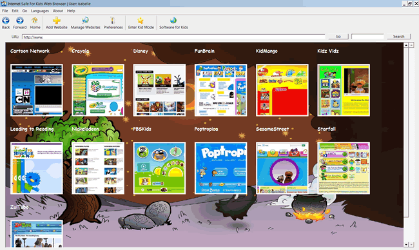This screenshot has width=419, height=250.
Task: Click the PBSKids title text
Action: [x=142, y=129]
